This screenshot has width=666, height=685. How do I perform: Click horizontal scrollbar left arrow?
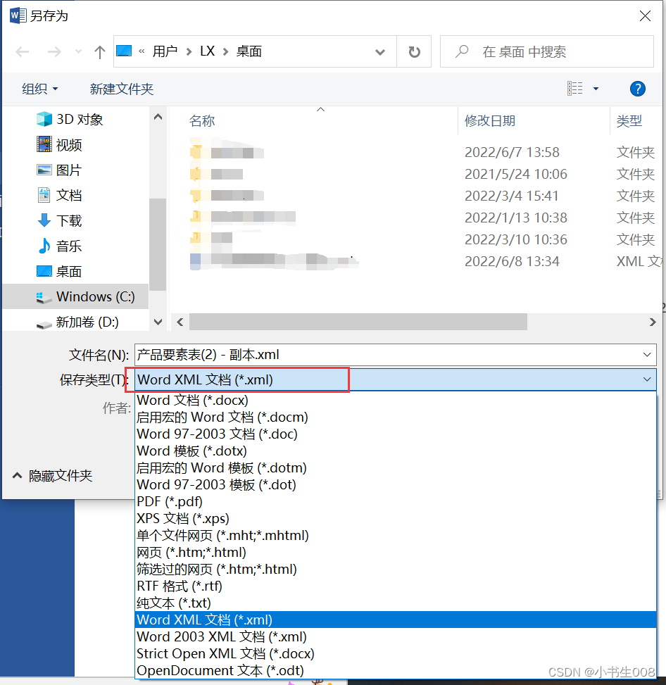[180, 322]
